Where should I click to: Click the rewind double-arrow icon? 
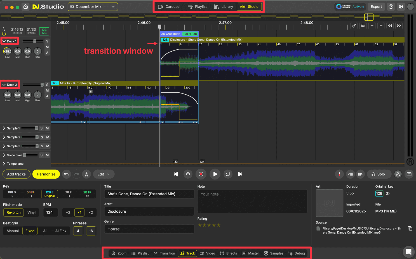tap(390, 26)
